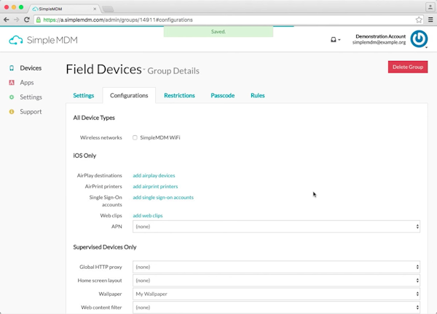437x314 pixels.
Task: Select the Configurations tab
Action: [x=129, y=95]
